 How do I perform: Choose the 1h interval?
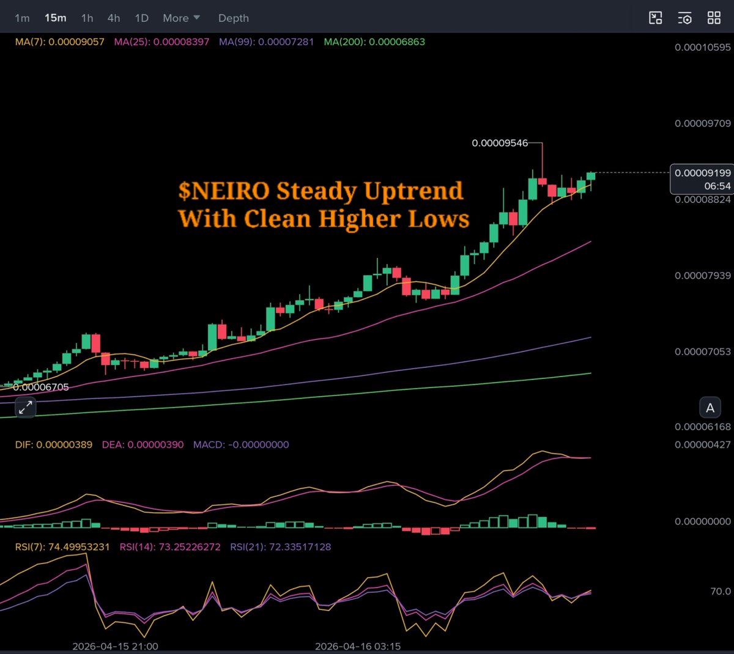pos(87,18)
